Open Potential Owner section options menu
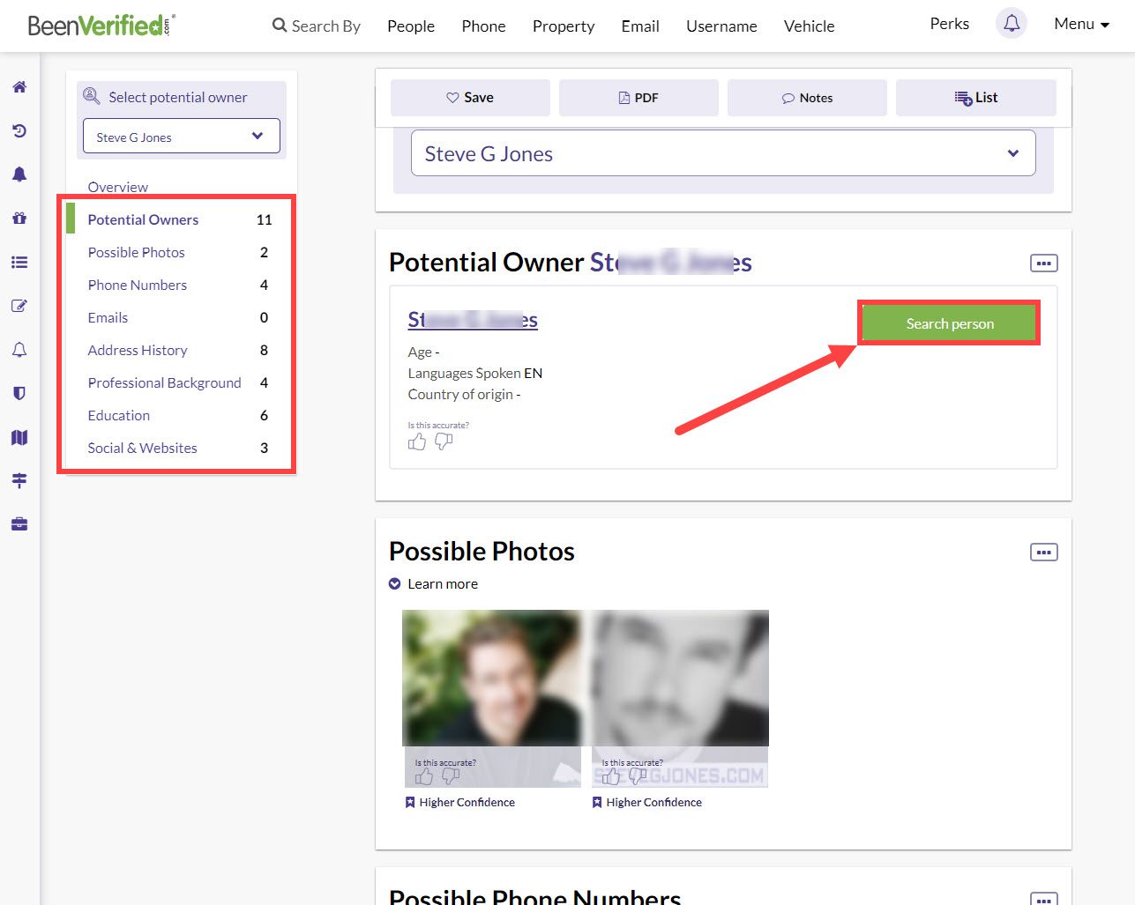1135x905 pixels. click(1044, 263)
